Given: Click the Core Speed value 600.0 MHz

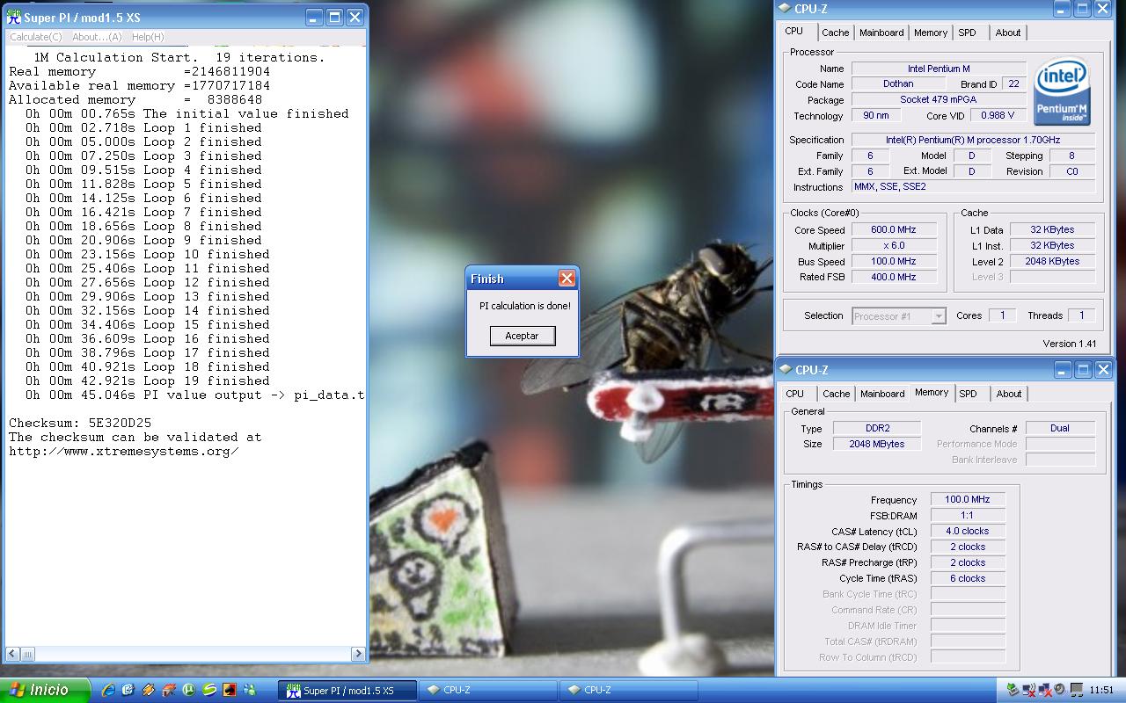Looking at the screenshot, I should (x=894, y=230).
